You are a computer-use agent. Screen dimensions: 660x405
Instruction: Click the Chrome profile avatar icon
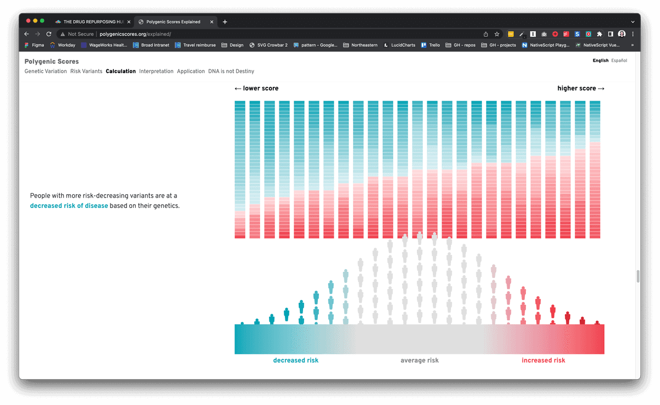pyautogui.click(x=621, y=34)
